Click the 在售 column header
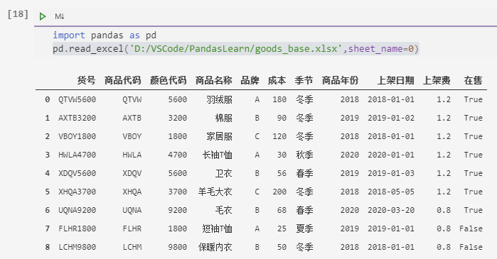 pyautogui.click(x=473, y=80)
